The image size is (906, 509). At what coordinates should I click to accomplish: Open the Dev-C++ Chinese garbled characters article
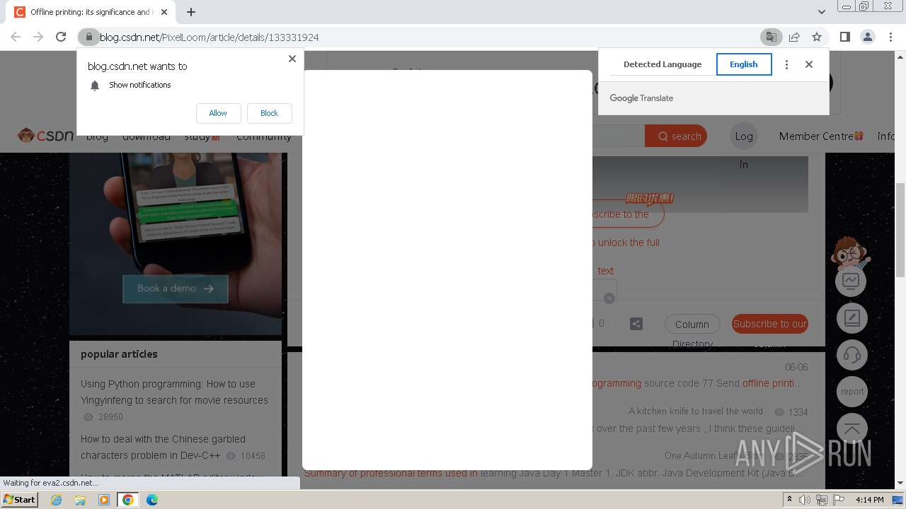(164, 447)
